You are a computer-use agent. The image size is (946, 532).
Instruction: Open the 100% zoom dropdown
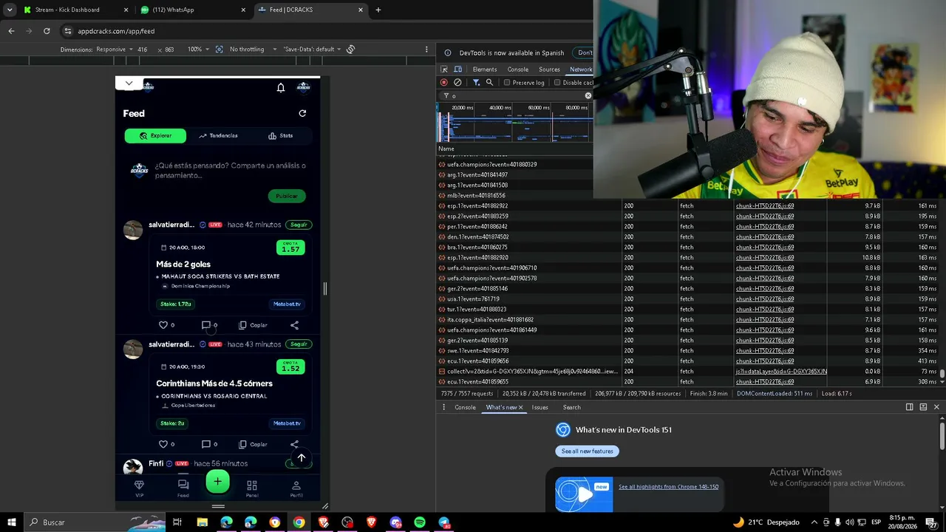coord(198,50)
